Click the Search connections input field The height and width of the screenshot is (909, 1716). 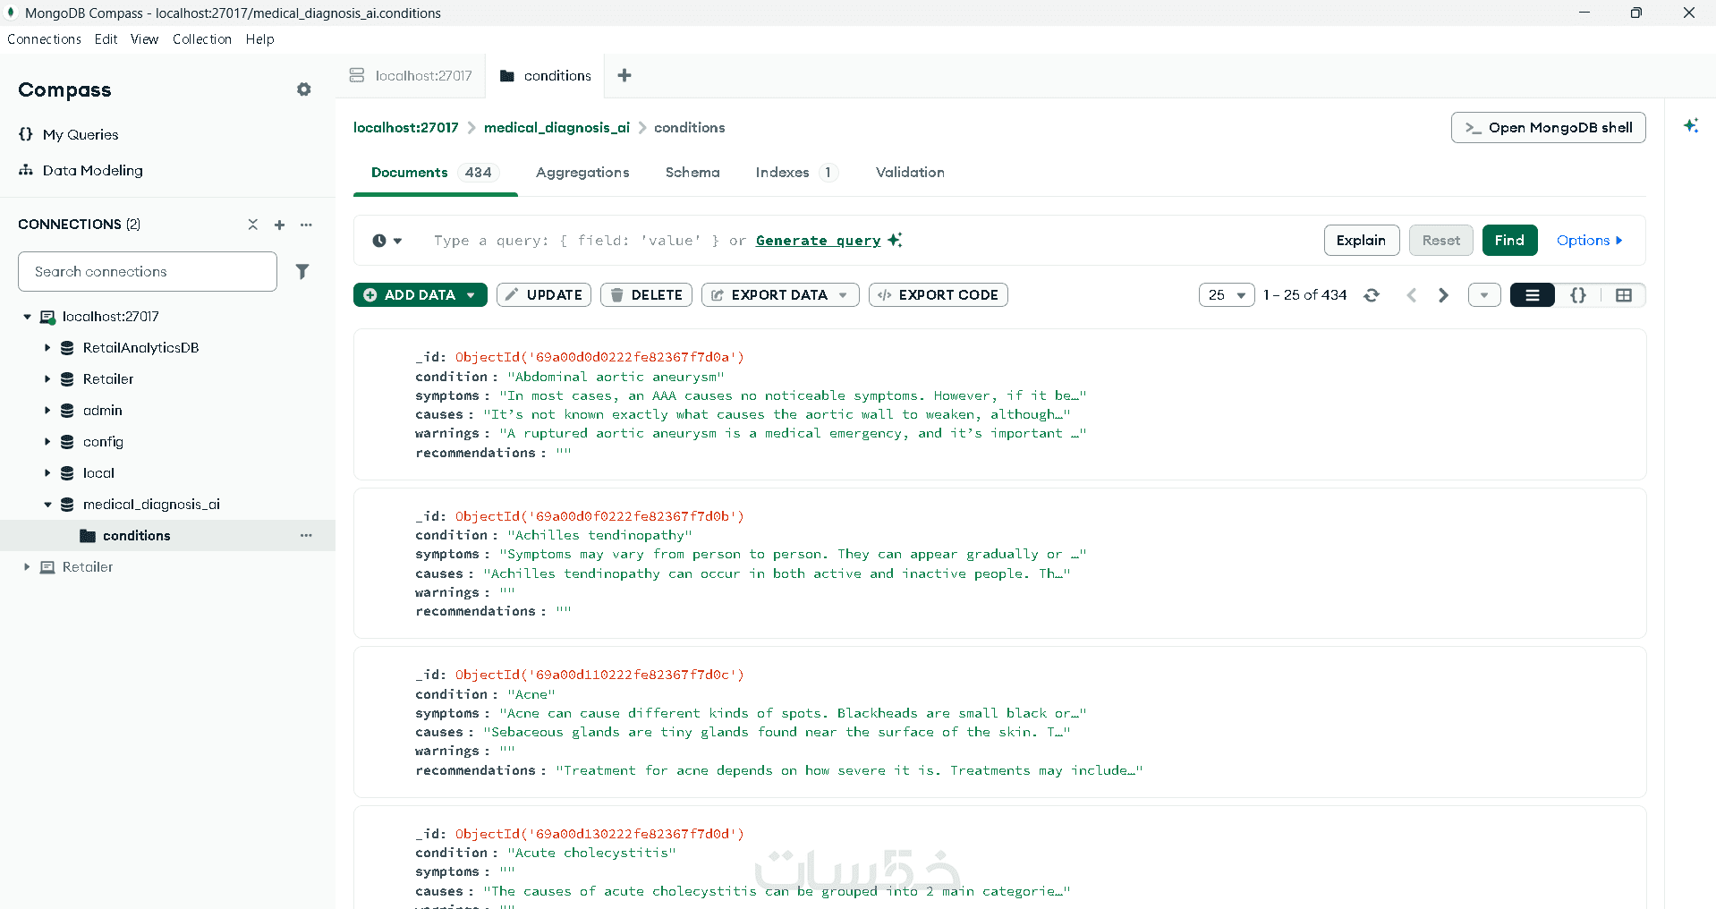point(148,272)
